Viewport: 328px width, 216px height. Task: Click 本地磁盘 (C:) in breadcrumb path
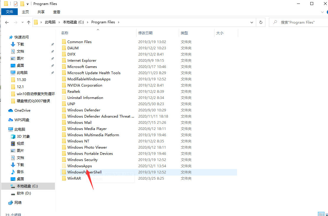(73, 22)
